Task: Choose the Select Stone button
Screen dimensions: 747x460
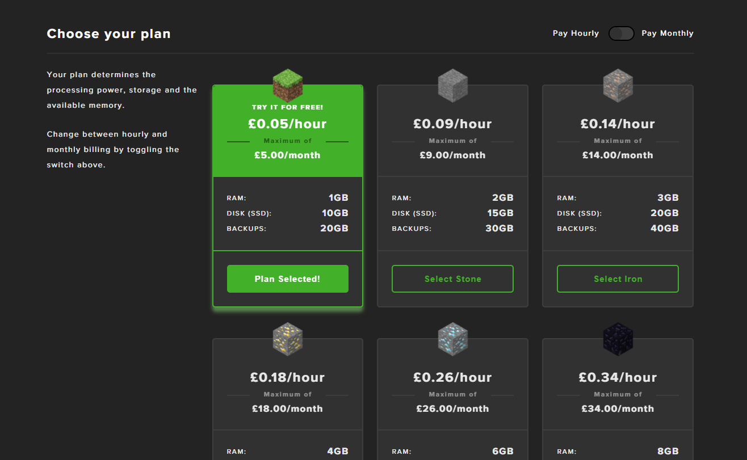Action: pyautogui.click(x=453, y=278)
